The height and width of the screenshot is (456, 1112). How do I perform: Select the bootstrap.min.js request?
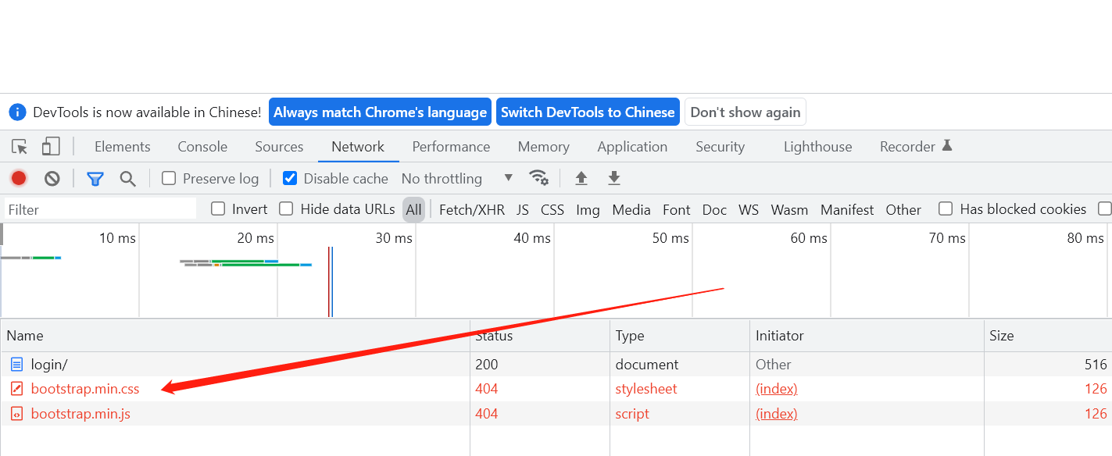[556, 414]
